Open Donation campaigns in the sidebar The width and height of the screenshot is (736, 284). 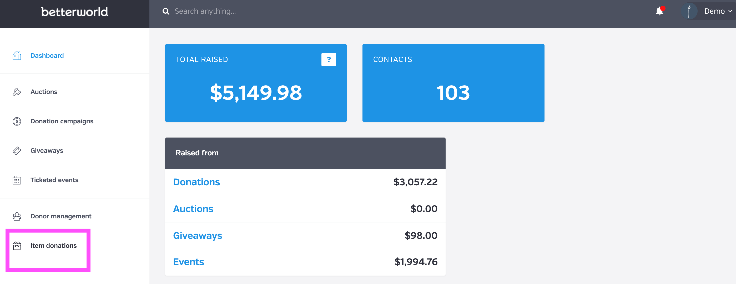(62, 121)
